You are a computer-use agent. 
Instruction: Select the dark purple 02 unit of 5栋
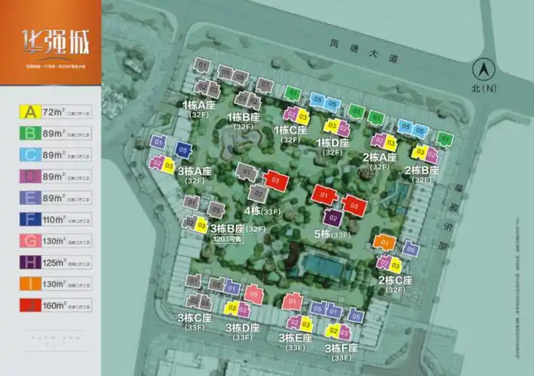[x=335, y=218]
